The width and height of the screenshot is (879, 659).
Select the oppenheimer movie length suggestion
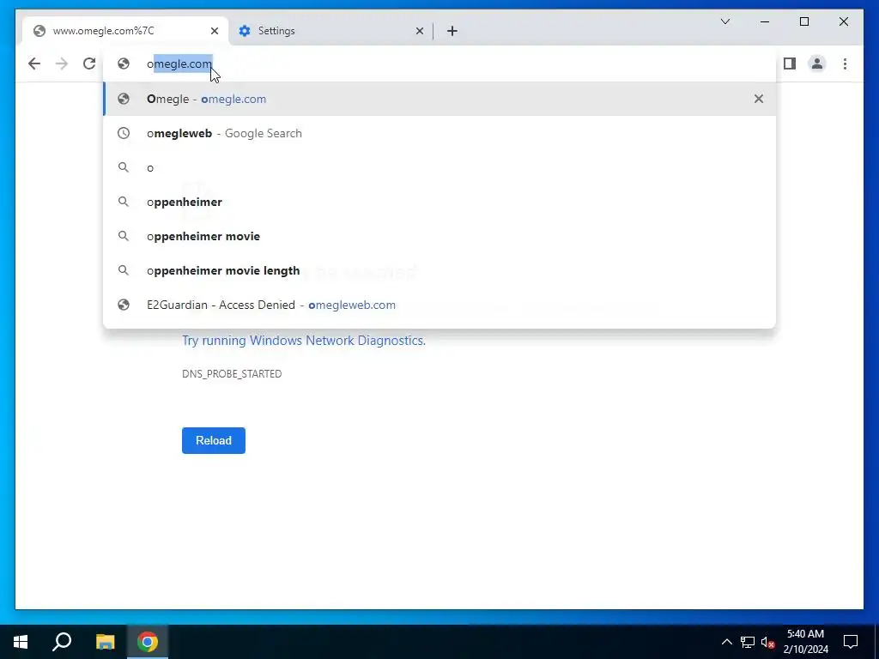click(x=439, y=270)
